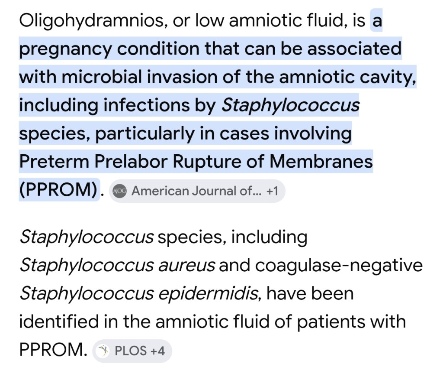
Task: Click the PLOS logo icon
Action: tap(103, 351)
